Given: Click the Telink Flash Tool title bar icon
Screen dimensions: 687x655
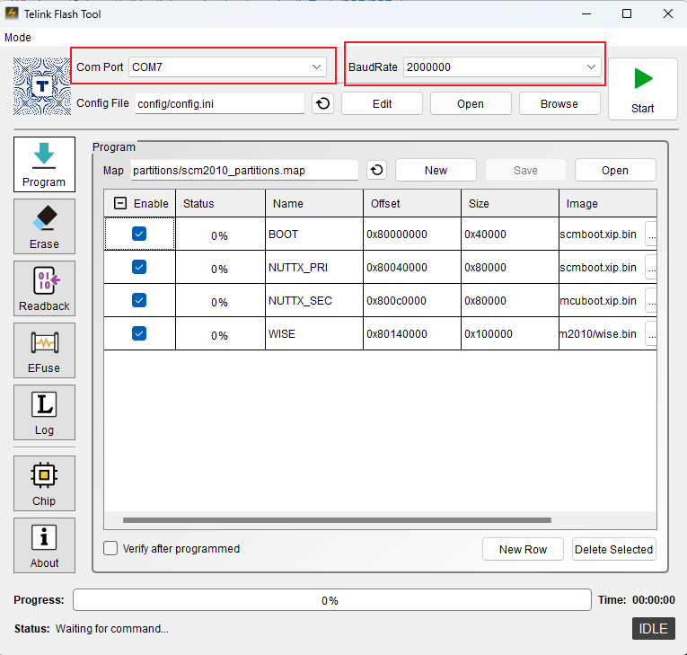Looking at the screenshot, I should point(12,13).
